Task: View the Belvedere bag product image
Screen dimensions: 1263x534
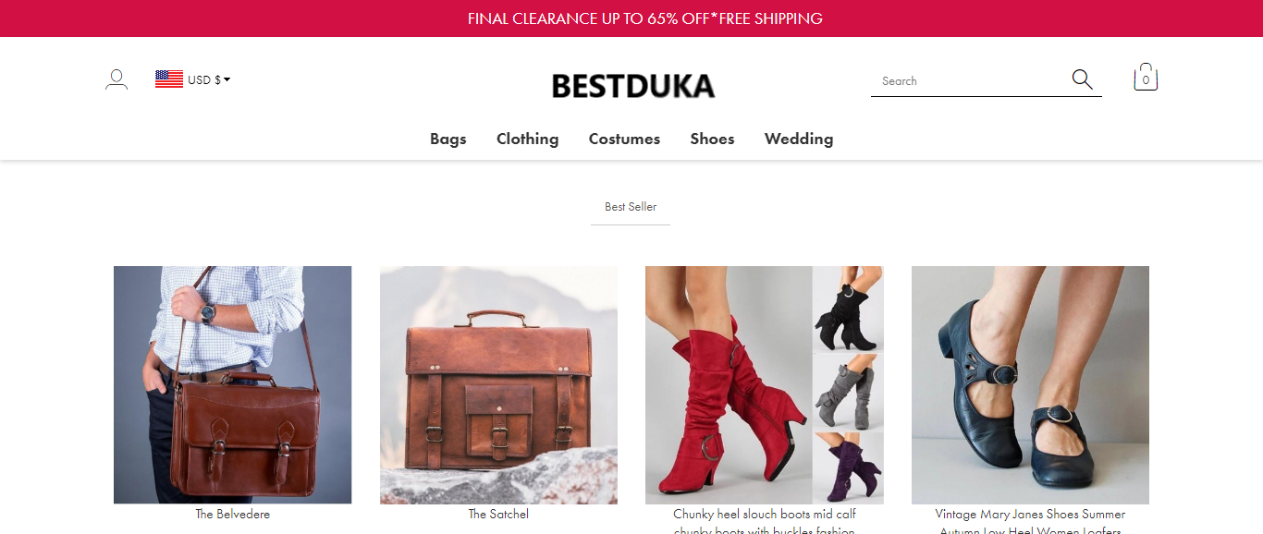Action: point(233,385)
